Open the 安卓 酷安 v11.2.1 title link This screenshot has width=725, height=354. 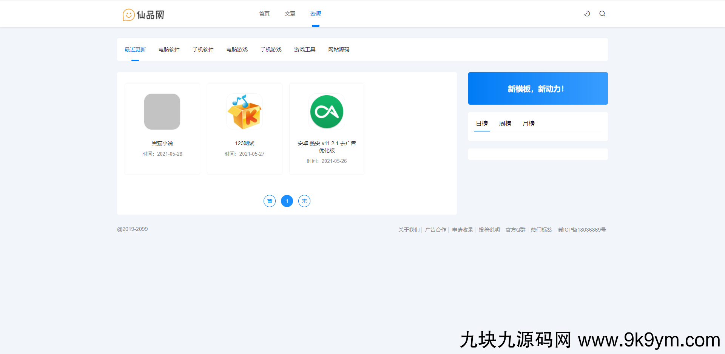point(327,147)
